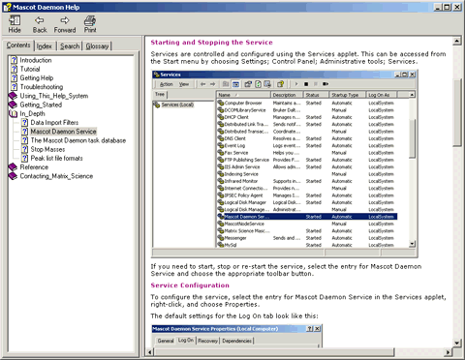465x360 pixels.
Task: Click Name column header in Services screenshot
Action: pyautogui.click(x=243, y=95)
